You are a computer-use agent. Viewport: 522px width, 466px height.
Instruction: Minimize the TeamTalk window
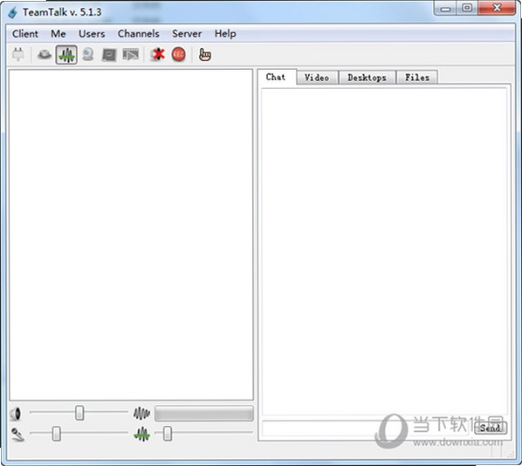[x=445, y=8]
